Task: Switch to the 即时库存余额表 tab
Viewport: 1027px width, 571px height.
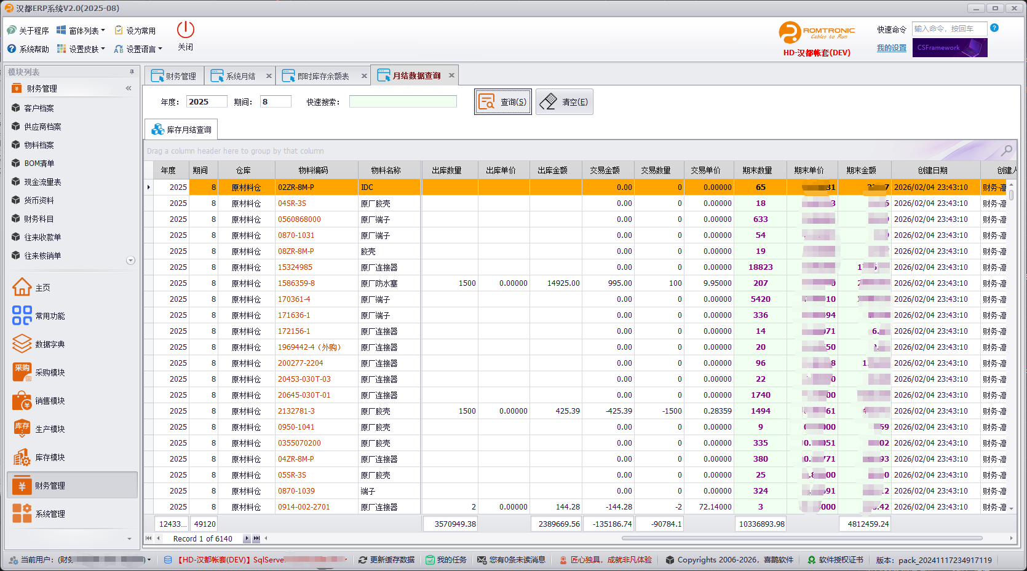Action: pyautogui.click(x=322, y=76)
